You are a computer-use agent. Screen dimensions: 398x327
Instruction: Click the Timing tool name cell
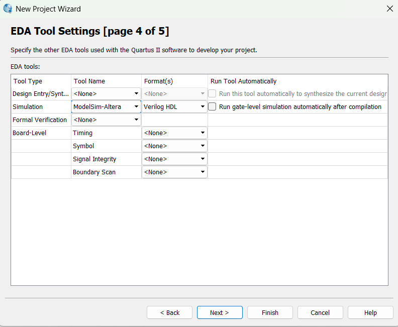pyautogui.click(x=106, y=133)
